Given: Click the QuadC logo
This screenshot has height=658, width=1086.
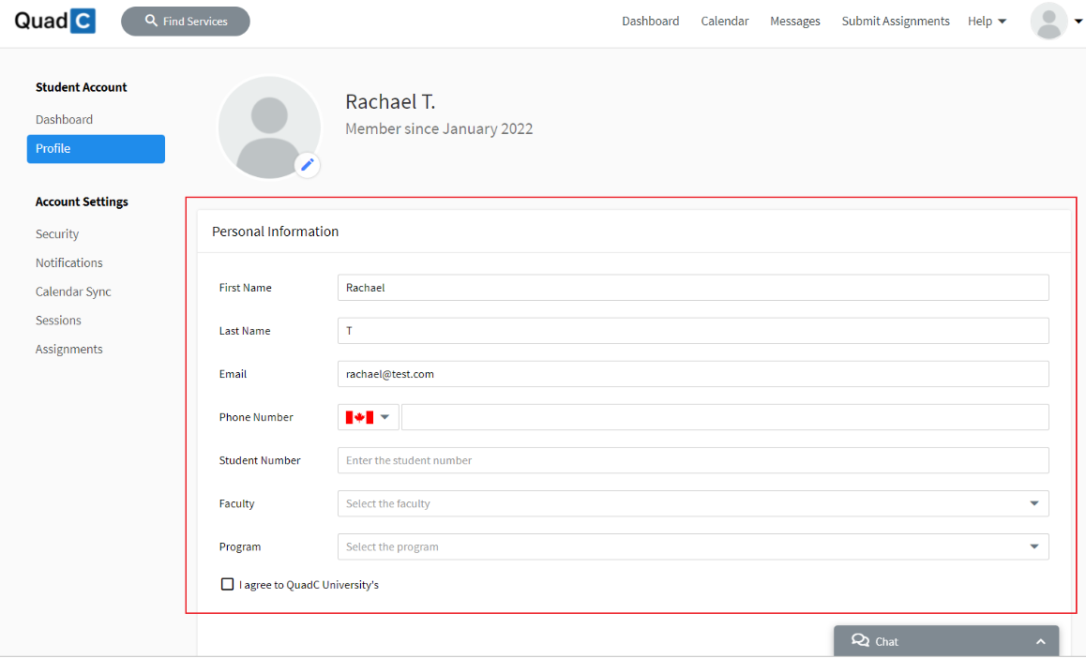Looking at the screenshot, I should point(54,21).
